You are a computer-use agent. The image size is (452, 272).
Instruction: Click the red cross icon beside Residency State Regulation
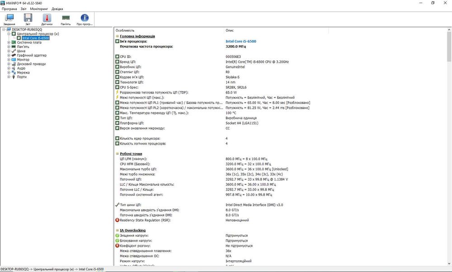(118, 220)
